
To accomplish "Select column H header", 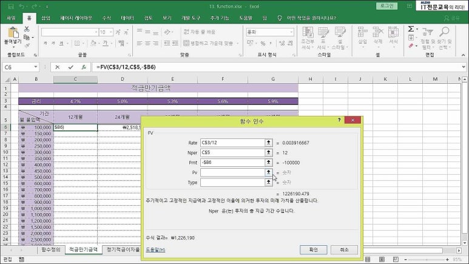I will pos(311,79).
